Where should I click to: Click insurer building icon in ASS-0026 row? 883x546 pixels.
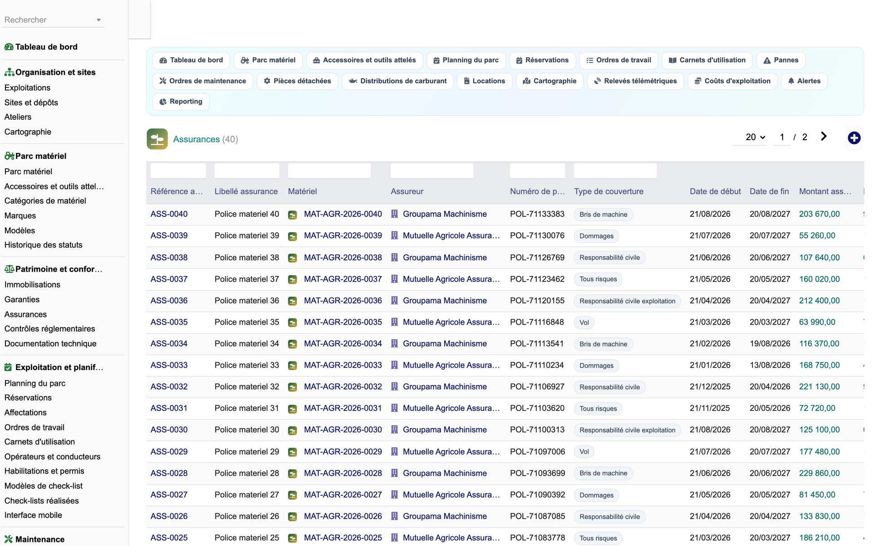[x=394, y=516]
